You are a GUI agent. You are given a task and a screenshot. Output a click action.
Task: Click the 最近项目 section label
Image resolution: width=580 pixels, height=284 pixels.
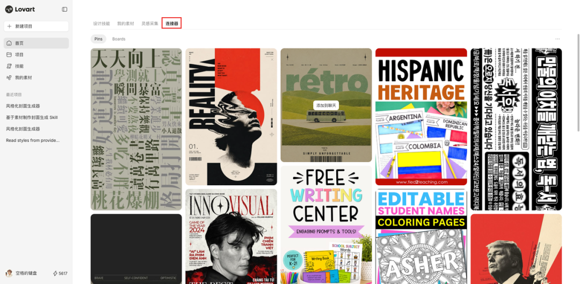[x=14, y=94]
